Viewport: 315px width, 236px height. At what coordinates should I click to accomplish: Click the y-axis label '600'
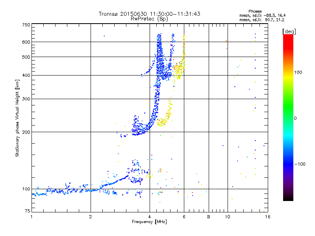click(26, 42)
